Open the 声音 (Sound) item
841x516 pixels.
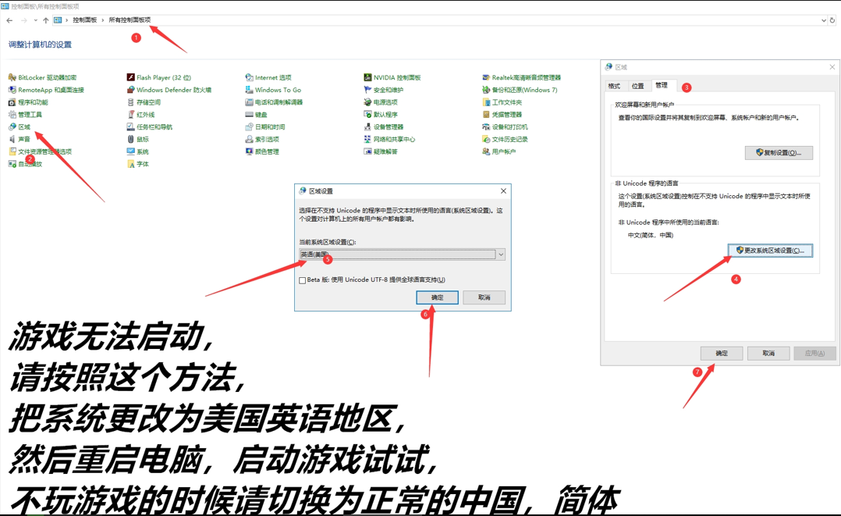coord(24,140)
